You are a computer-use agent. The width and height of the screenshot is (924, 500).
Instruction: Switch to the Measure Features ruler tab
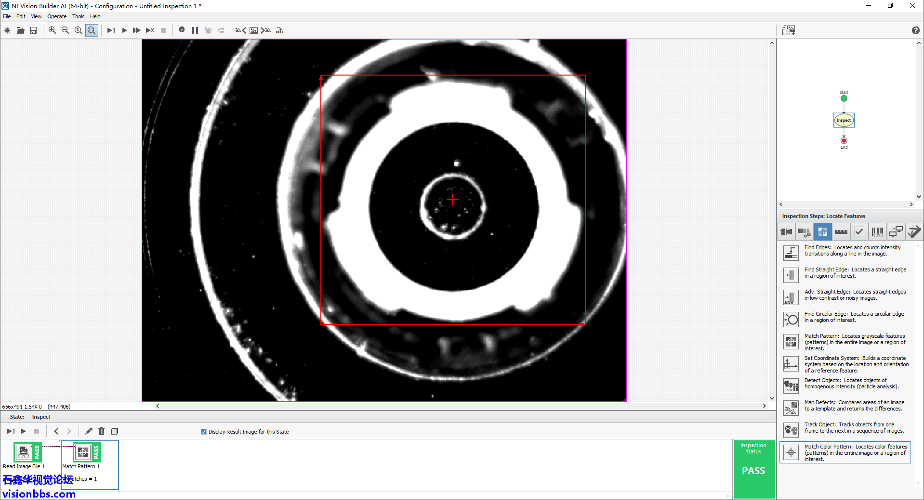[x=841, y=232]
